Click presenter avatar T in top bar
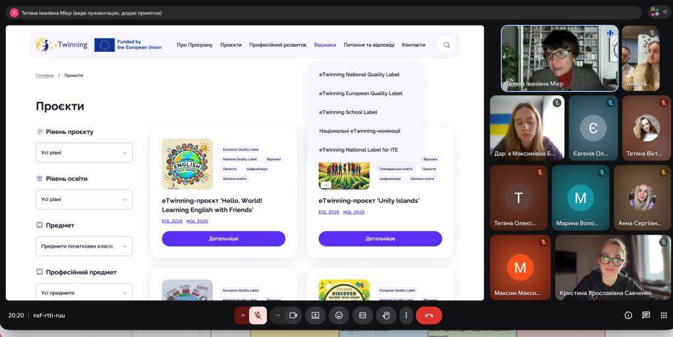 point(14,13)
